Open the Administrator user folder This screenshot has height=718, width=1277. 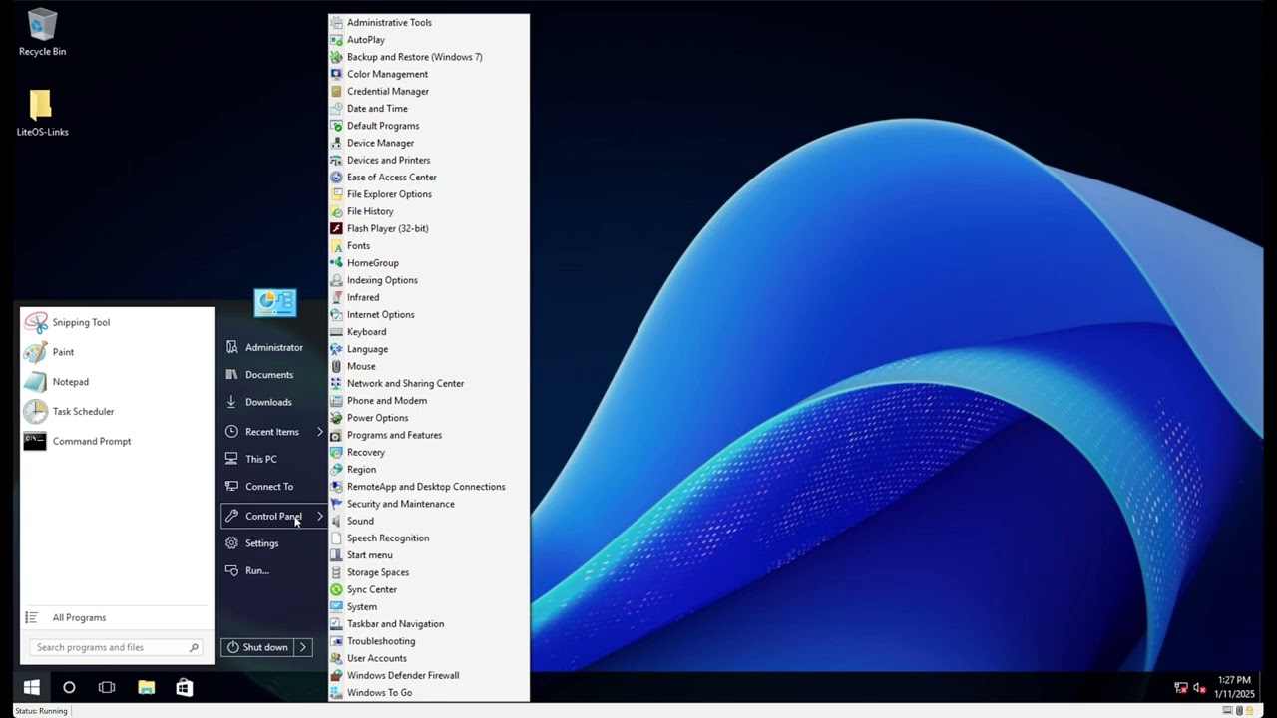tap(273, 347)
